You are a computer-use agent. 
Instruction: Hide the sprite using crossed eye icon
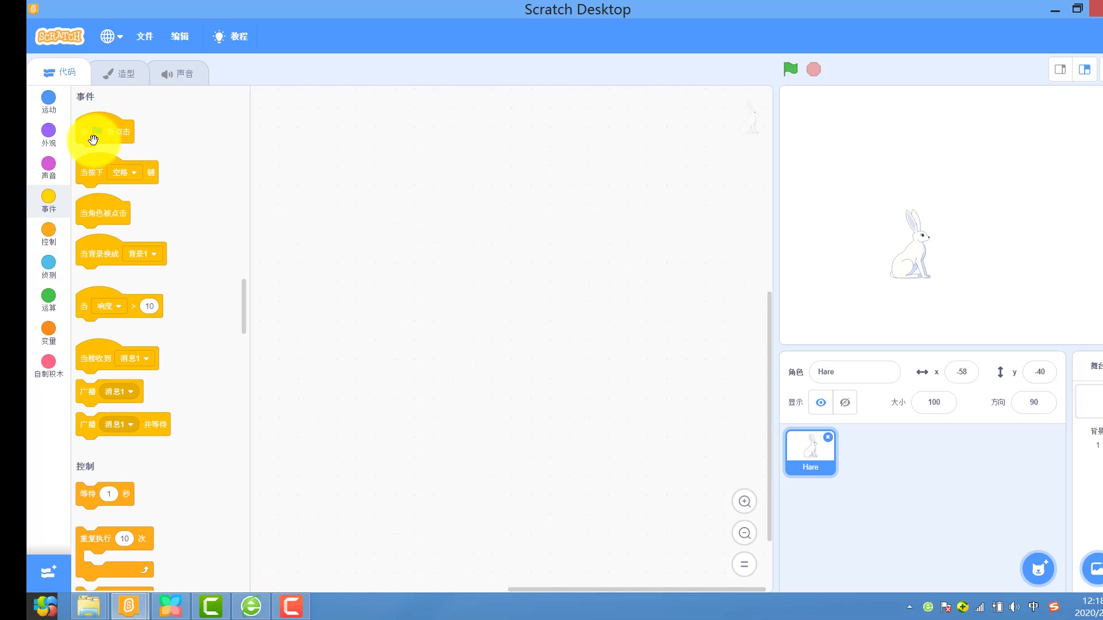point(844,402)
